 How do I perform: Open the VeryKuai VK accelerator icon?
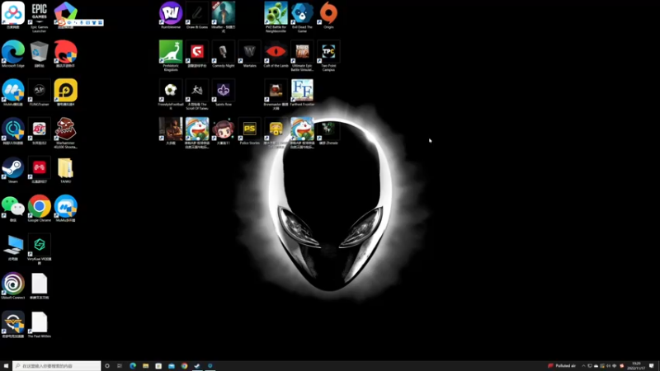tap(39, 249)
